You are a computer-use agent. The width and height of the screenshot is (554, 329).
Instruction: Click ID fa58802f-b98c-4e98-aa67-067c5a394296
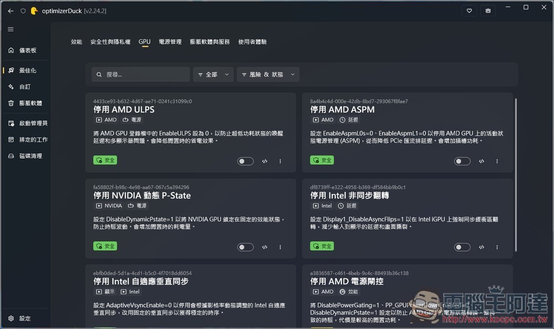141,187
